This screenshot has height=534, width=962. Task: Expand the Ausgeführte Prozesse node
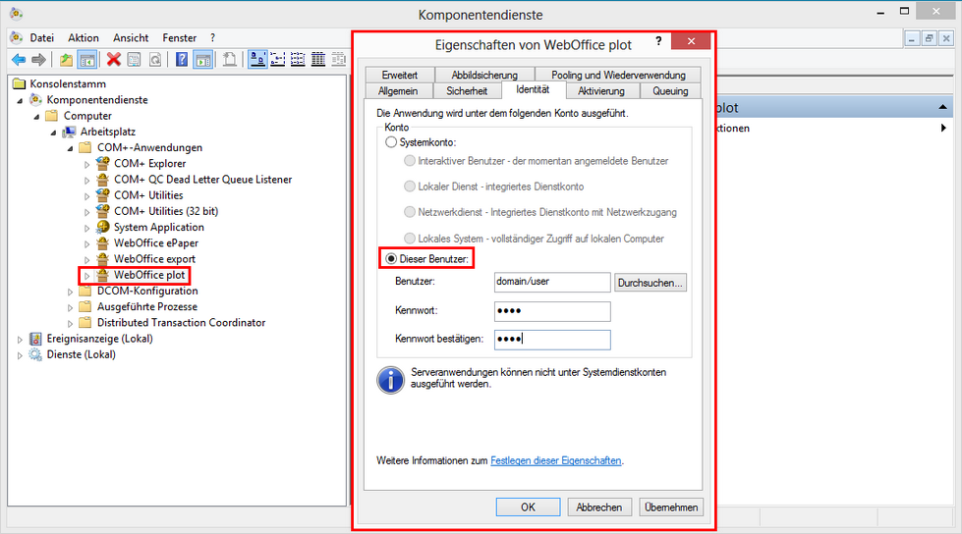point(70,307)
